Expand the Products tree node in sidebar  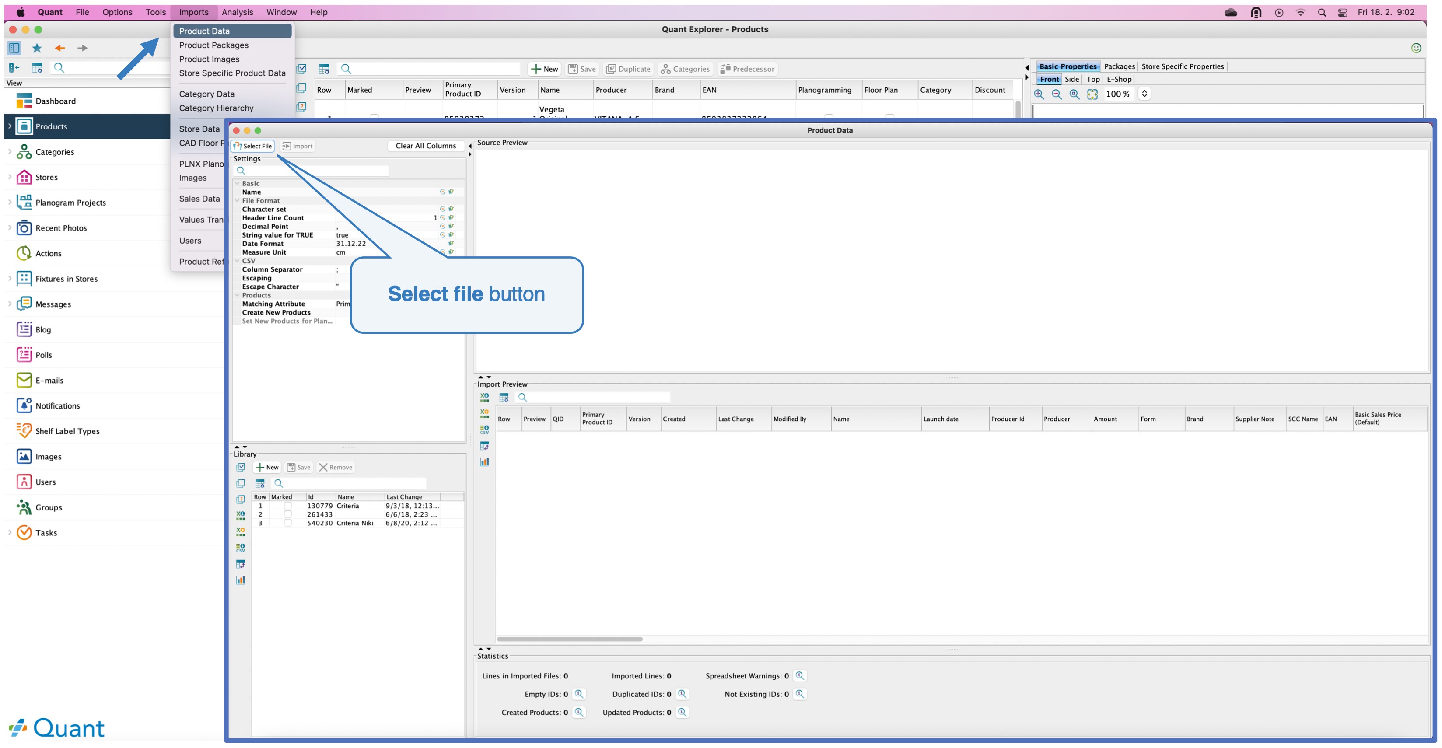(x=10, y=126)
